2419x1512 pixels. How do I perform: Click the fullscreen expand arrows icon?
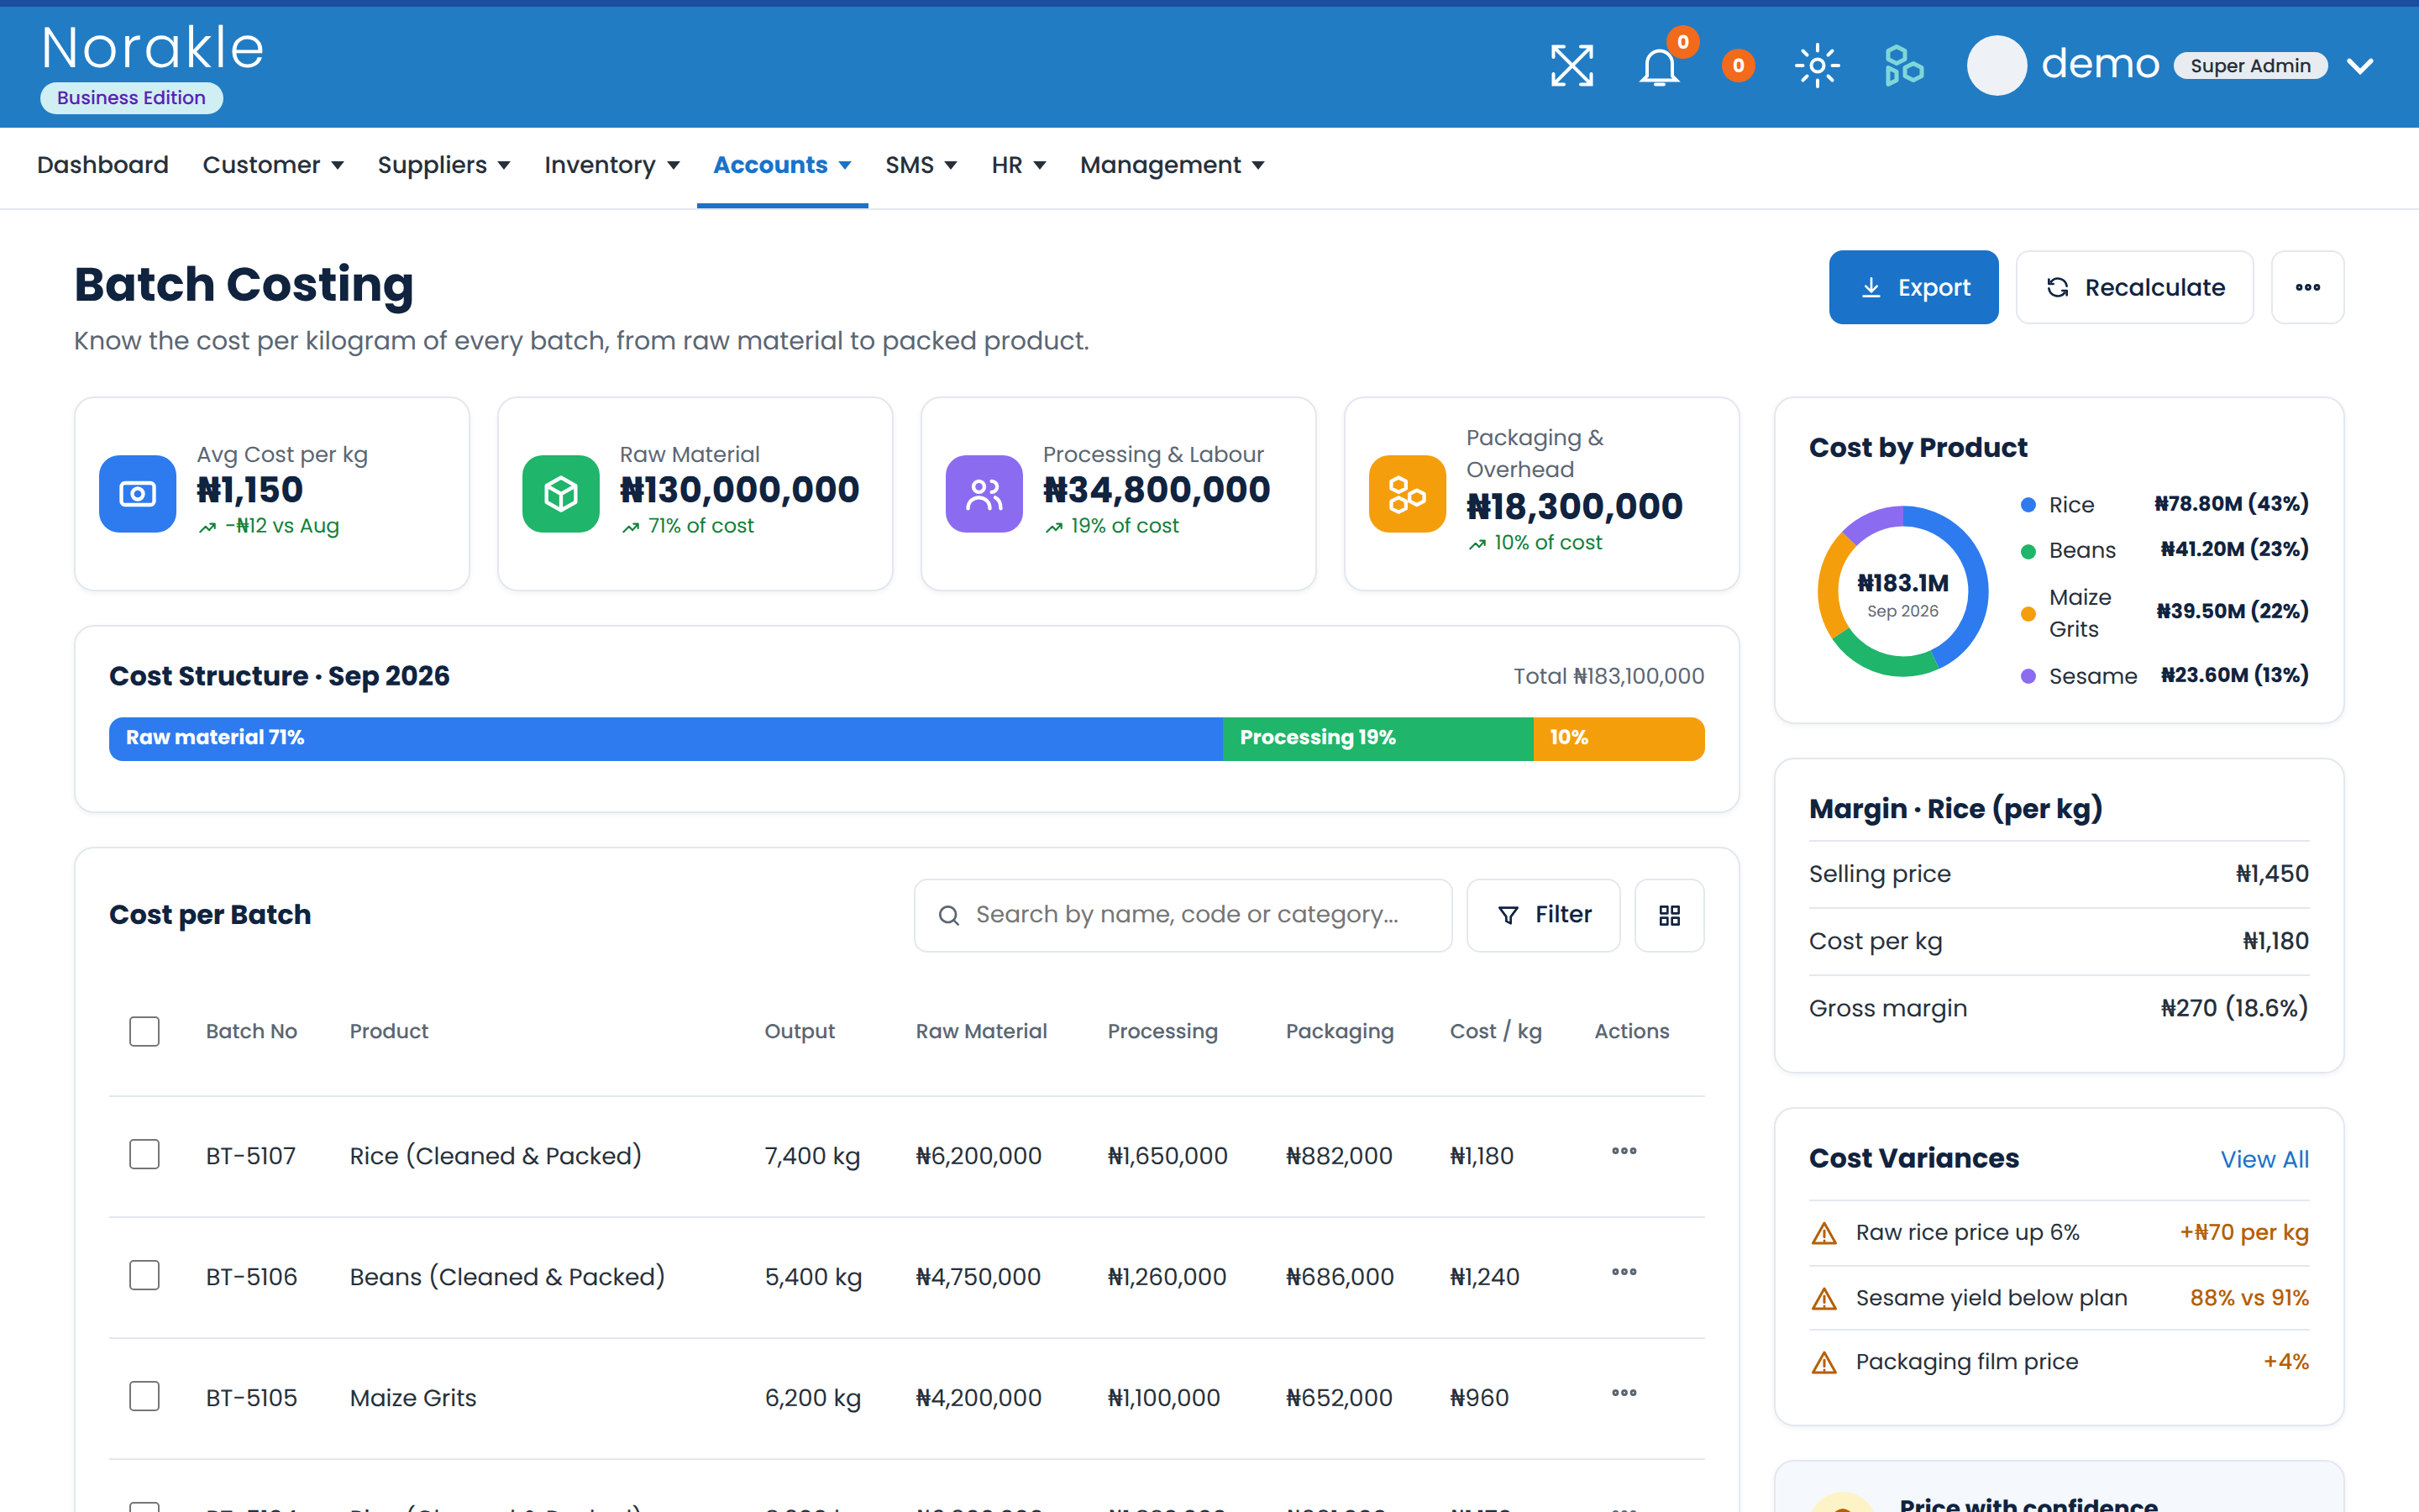(1572, 66)
